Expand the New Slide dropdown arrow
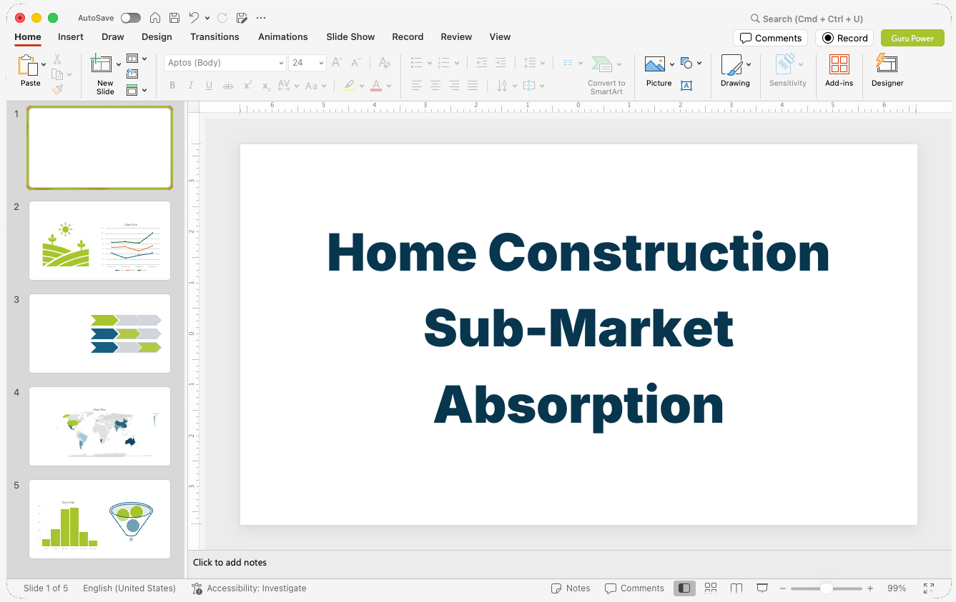The height and width of the screenshot is (602, 956). (x=118, y=64)
